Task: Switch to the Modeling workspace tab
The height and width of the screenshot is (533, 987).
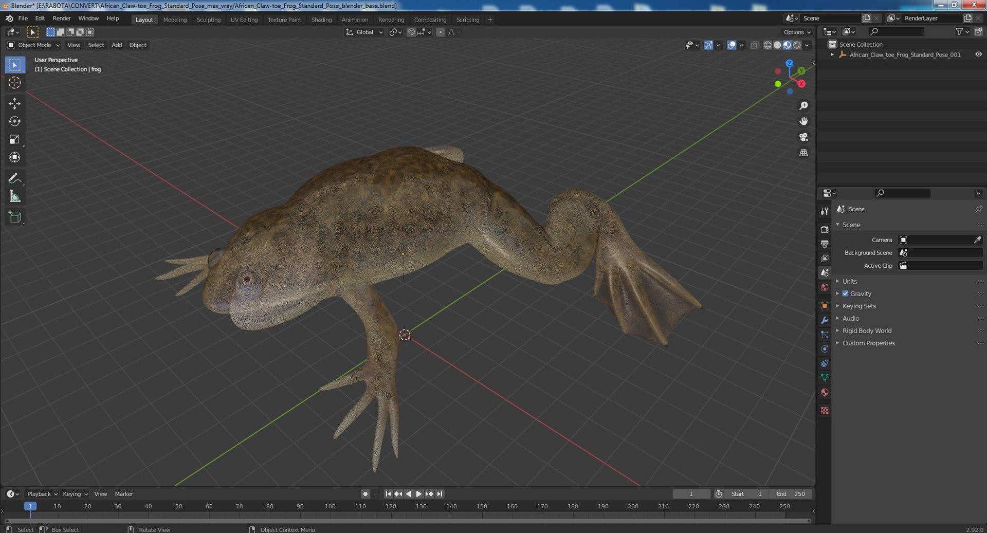Action: (x=175, y=20)
